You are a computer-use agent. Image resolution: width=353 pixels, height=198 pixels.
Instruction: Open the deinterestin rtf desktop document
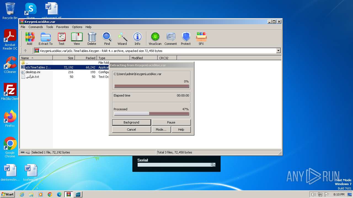tap(10, 173)
